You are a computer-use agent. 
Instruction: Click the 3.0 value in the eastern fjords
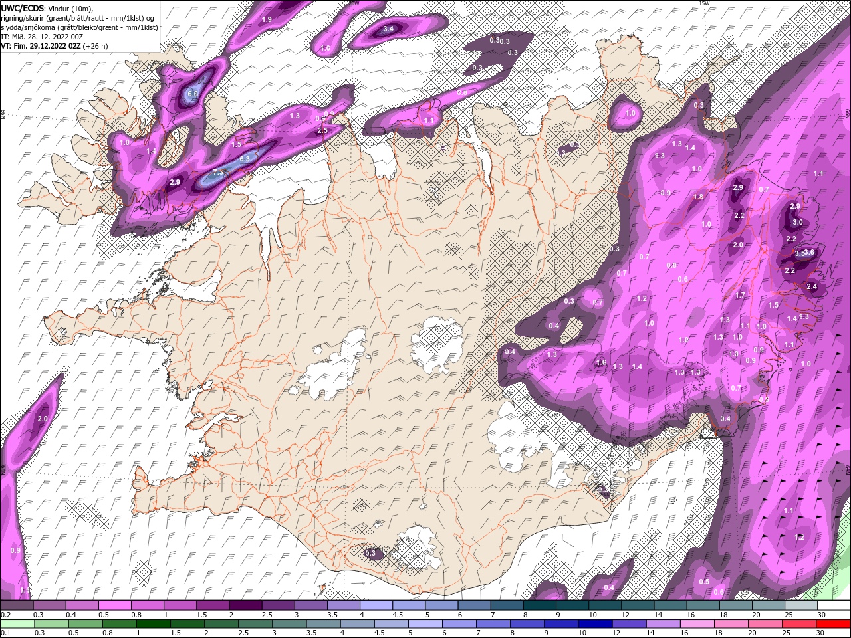pyautogui.click(x=798, y=222)
